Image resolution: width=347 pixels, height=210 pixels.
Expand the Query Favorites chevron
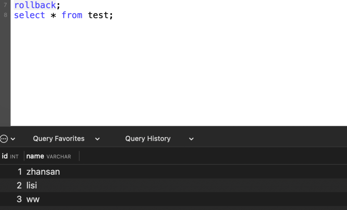pos(97,139)
